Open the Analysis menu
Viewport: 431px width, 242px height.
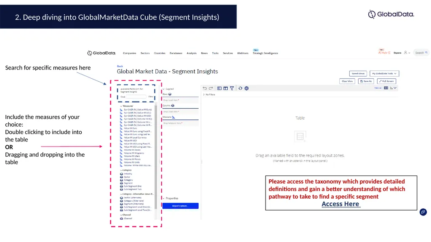point(192,53)
